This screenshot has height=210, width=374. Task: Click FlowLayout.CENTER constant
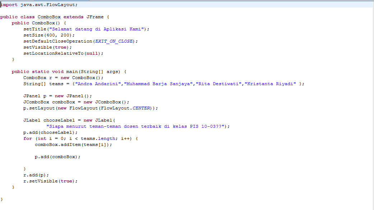pyautogui.click(x=141, y=108)
